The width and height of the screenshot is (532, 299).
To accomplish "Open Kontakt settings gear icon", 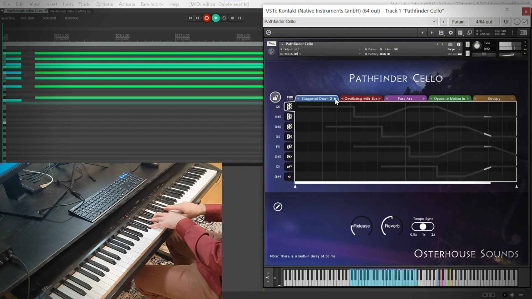I will pos(451,33).
